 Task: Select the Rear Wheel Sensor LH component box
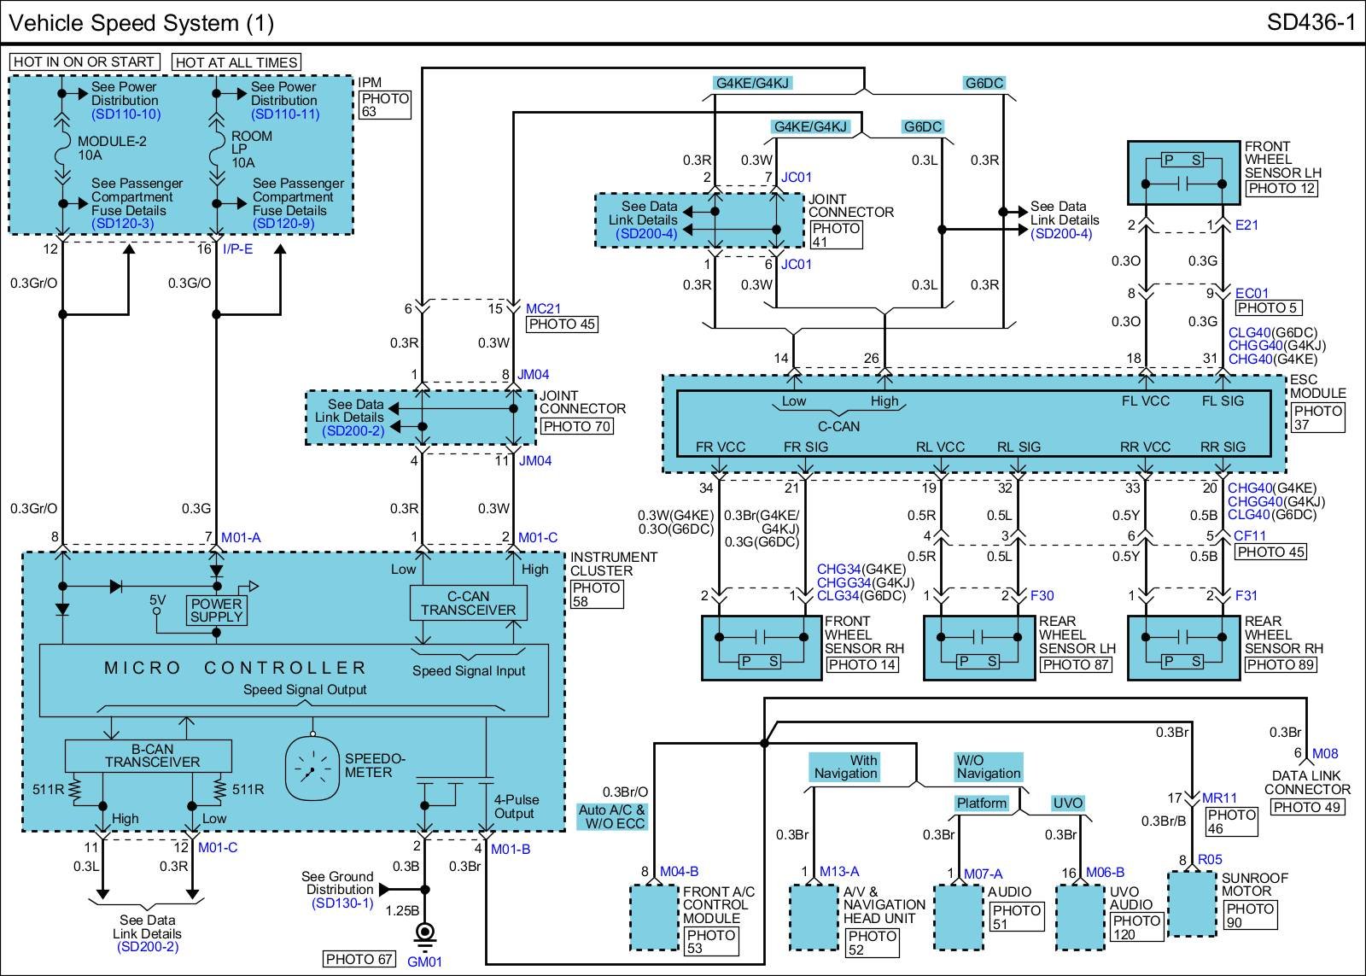point(978,648)
